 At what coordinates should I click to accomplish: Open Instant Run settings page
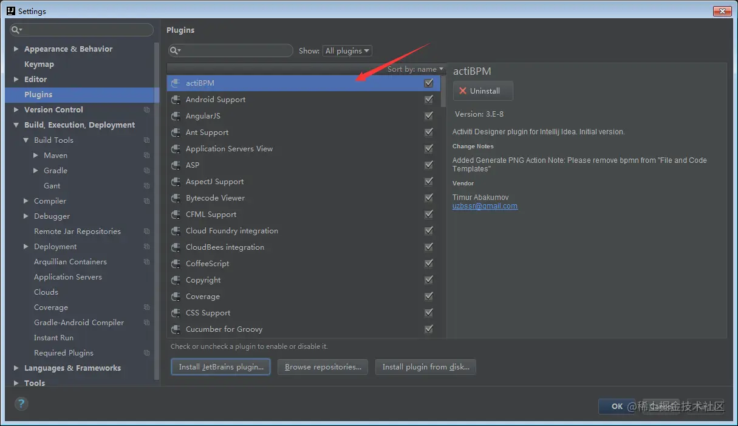point(53,338)
